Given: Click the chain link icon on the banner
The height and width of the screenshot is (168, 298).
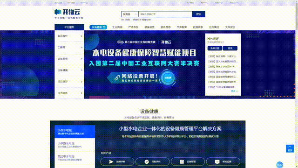Looking at the screenshot, I should [117, 77].
